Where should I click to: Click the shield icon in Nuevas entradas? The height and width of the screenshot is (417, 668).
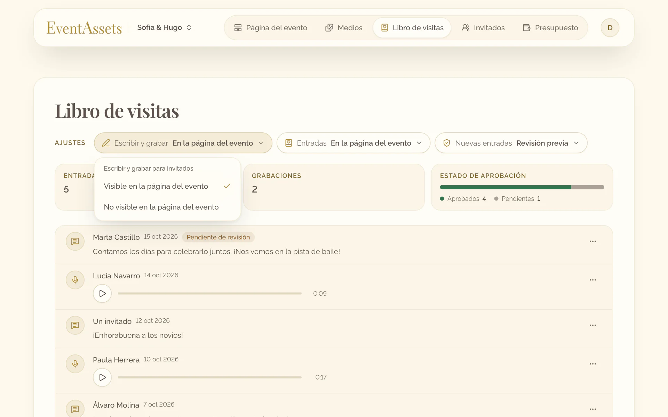coord(447,143)
